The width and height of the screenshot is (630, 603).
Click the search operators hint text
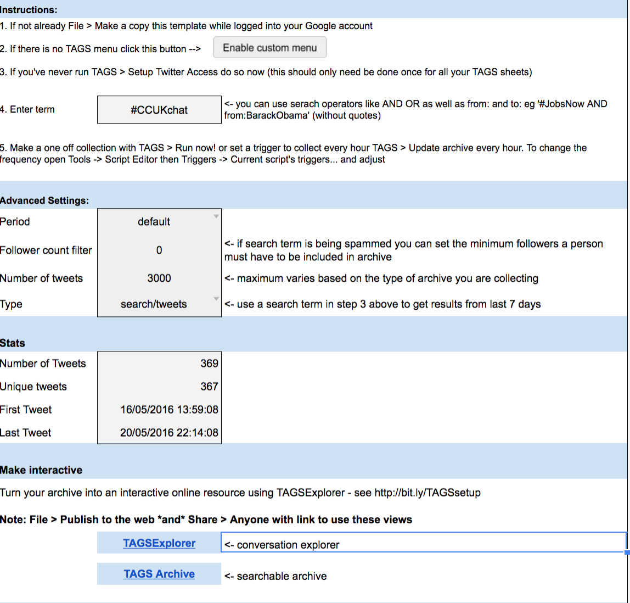pyautogui.click(x=415, y=110)
